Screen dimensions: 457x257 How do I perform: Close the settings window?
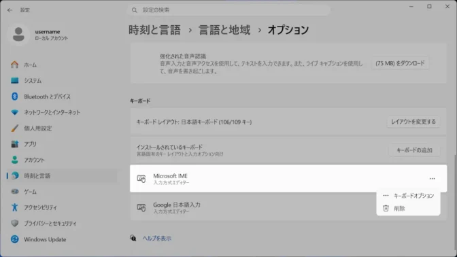(x=447, y=6)
